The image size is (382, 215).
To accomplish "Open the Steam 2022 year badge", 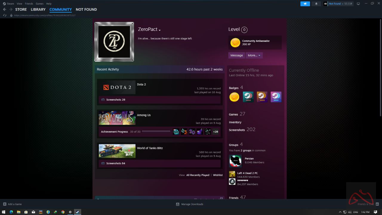I will coord(276,97).
